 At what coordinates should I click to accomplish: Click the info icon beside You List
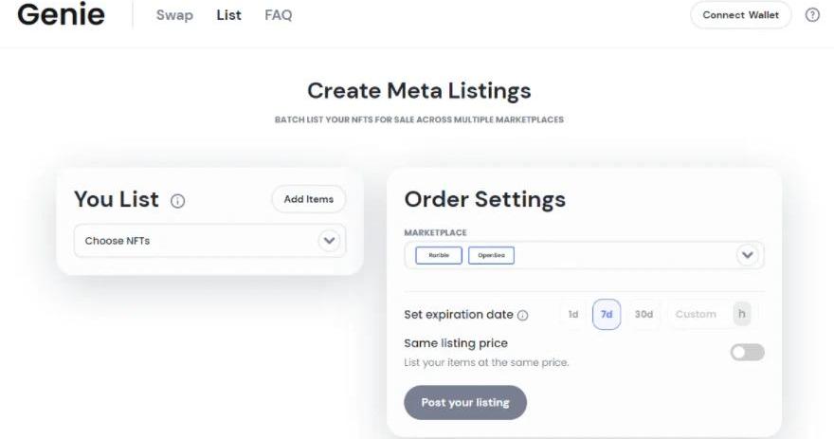(177, 201)
